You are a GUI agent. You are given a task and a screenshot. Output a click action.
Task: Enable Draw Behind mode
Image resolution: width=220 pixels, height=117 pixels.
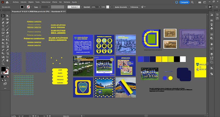pos(5,80)
